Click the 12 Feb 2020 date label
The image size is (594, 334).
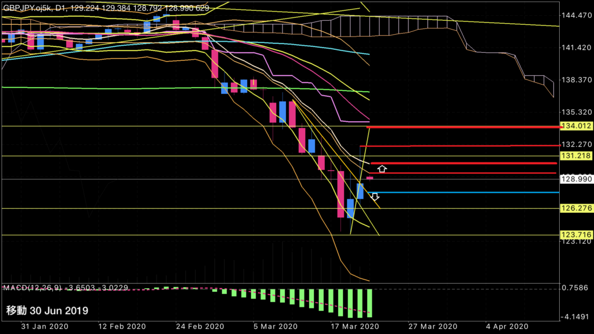tap(122, 326)
